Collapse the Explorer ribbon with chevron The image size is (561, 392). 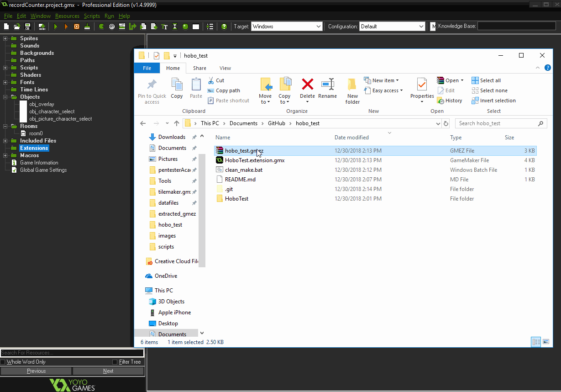tap(538, 68)
